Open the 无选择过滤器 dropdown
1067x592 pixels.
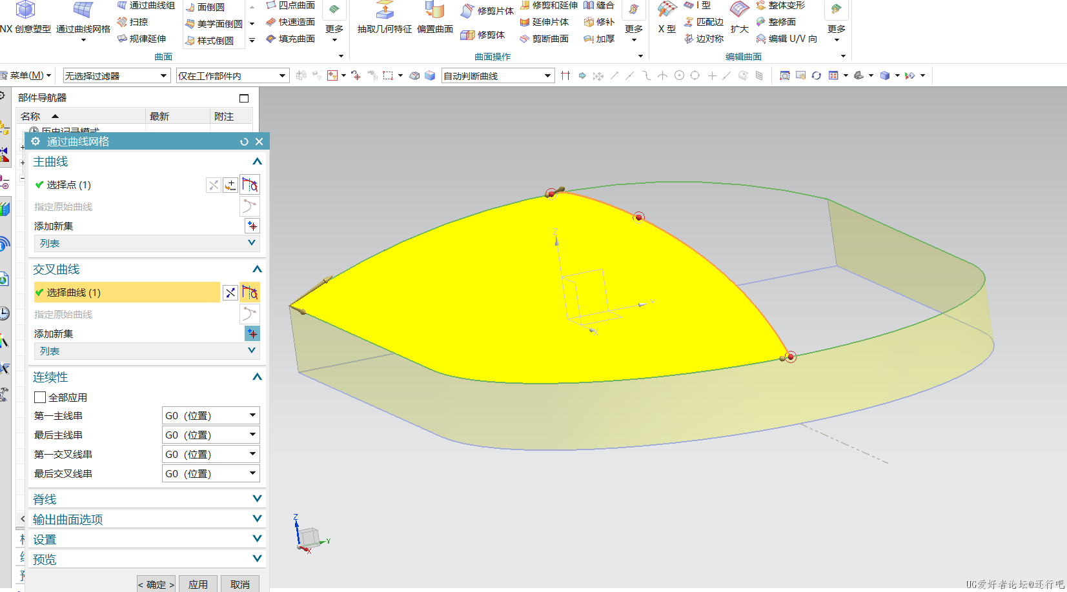[x=116, y=76]
